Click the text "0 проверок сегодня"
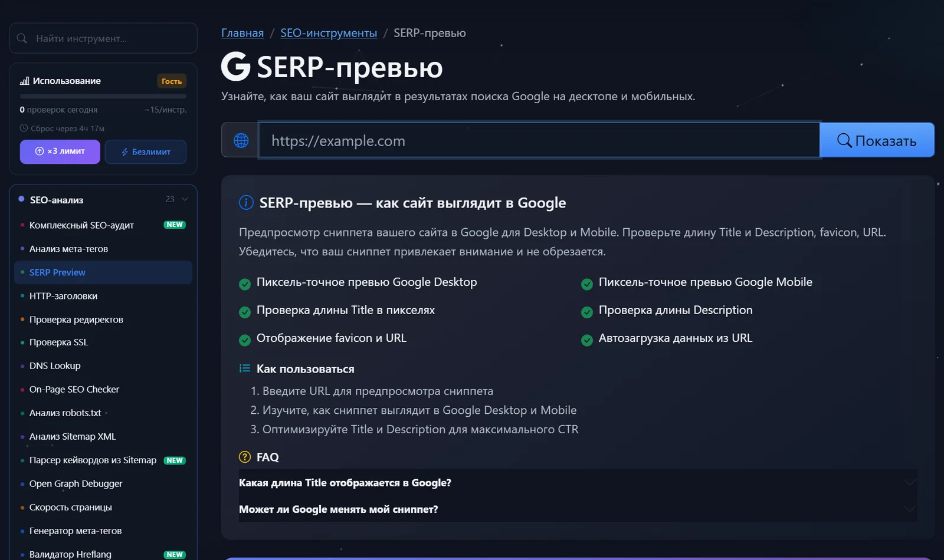Image resolution: width=944 pixels, height=560 pixels. click(58, 110)
